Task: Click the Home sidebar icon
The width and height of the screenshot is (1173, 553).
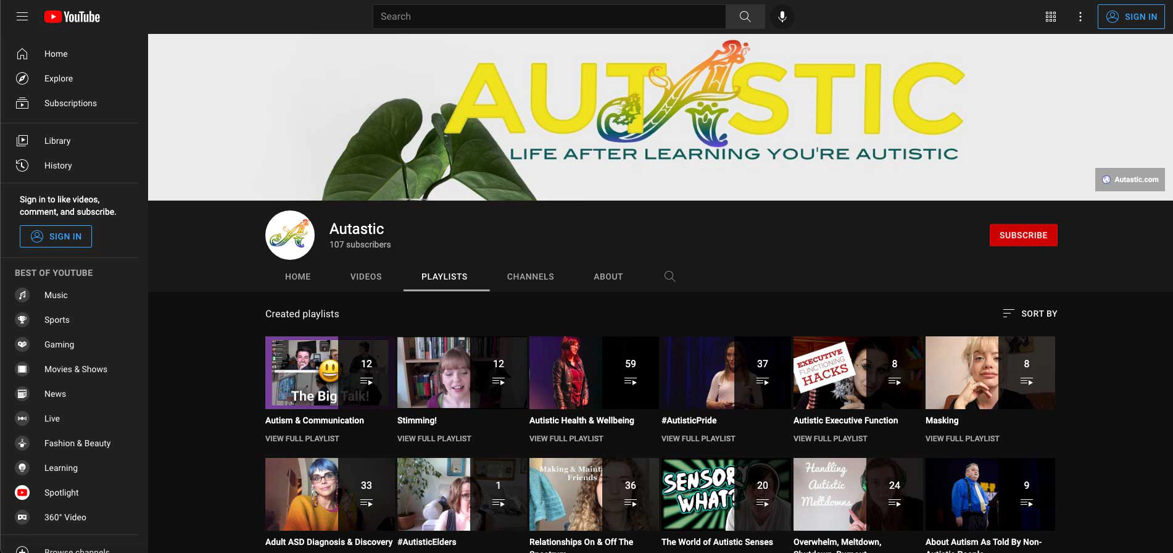Action: pos(22,54)
